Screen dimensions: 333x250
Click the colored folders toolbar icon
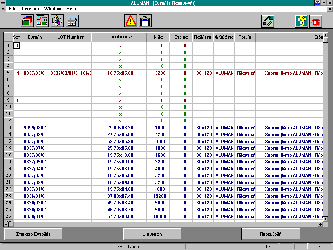pyautogui.click(x=27, y=21)
